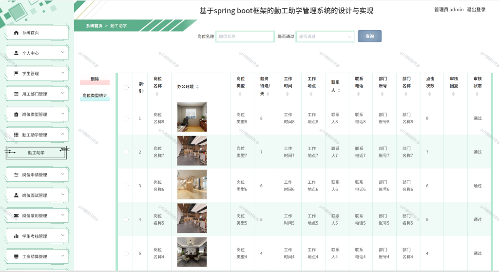Screen dimensions: 499x272
Task: Click the 删除 button
Action: (95, 79)
